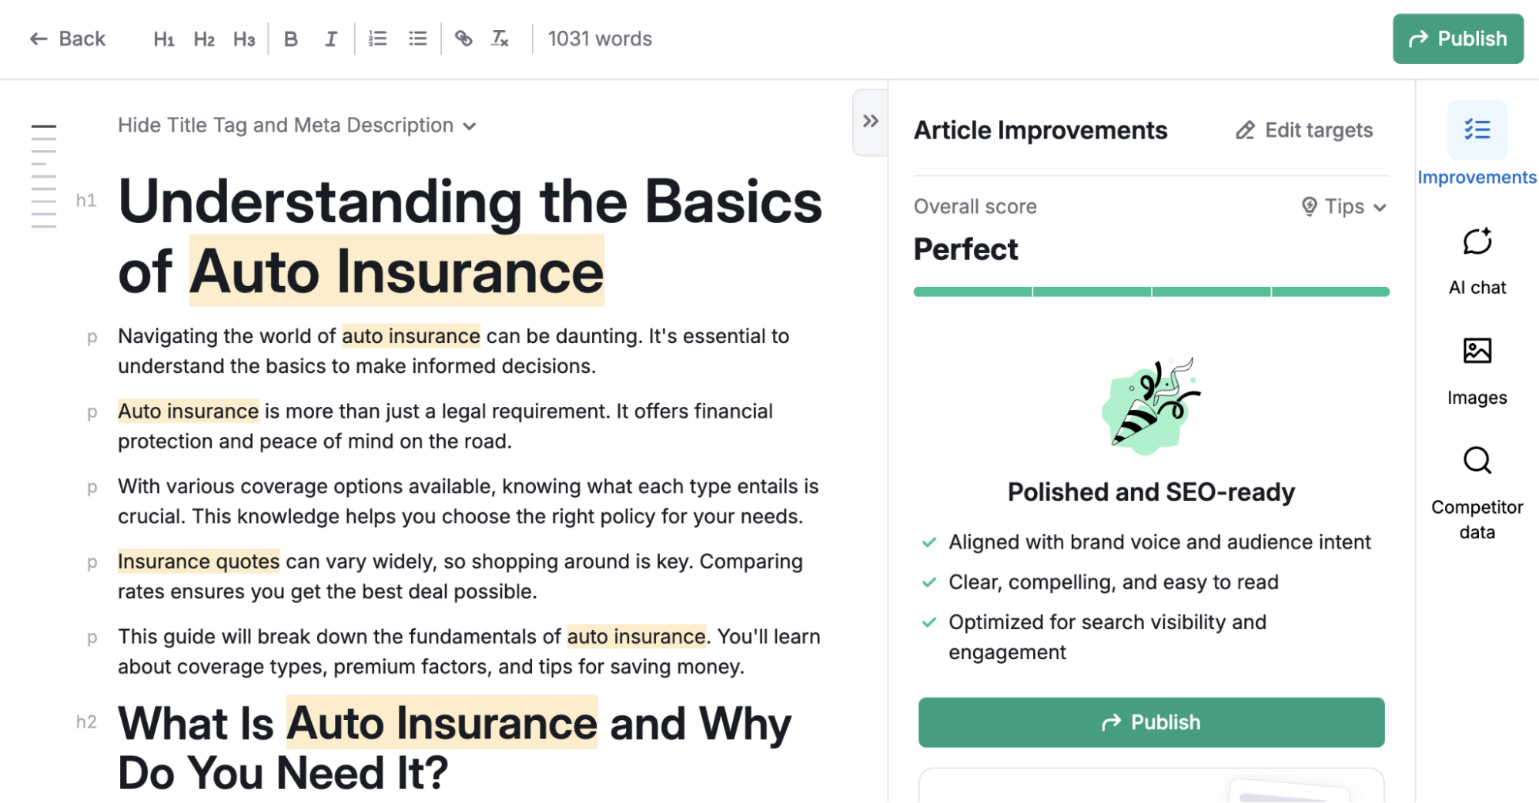Apply Heading 1 formatting
Screen dimensions: 1539x803
click(163, 38)
